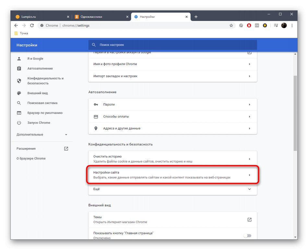
Task: Open Themes in Chrome Web Store icon
Action: pyautogui.click(x=249, y=220)
